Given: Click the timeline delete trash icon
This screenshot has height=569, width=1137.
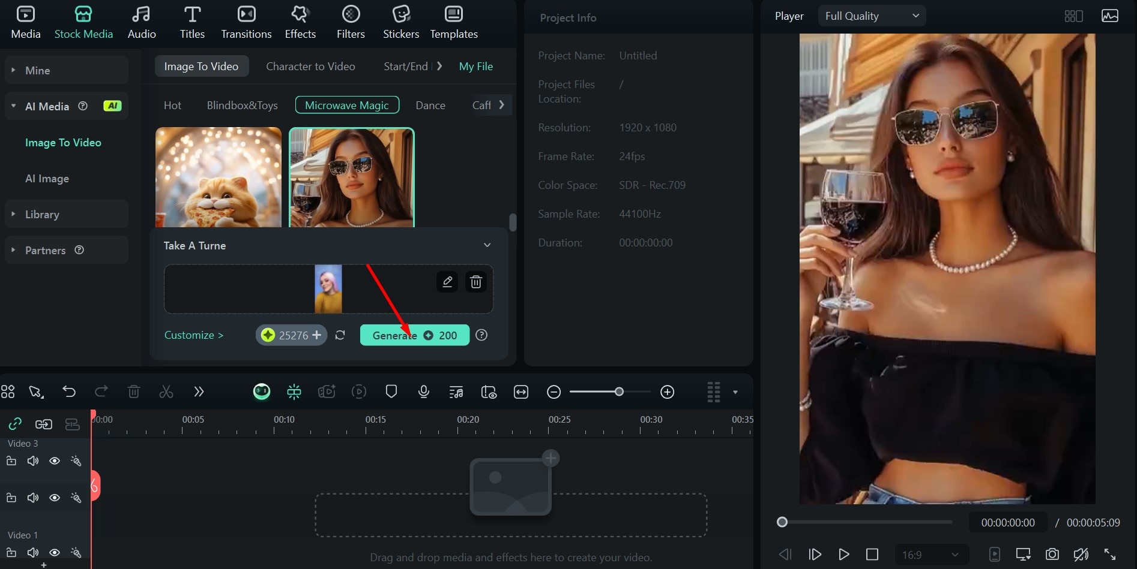Looking at the screenshot, I should (x=134, y=392).
